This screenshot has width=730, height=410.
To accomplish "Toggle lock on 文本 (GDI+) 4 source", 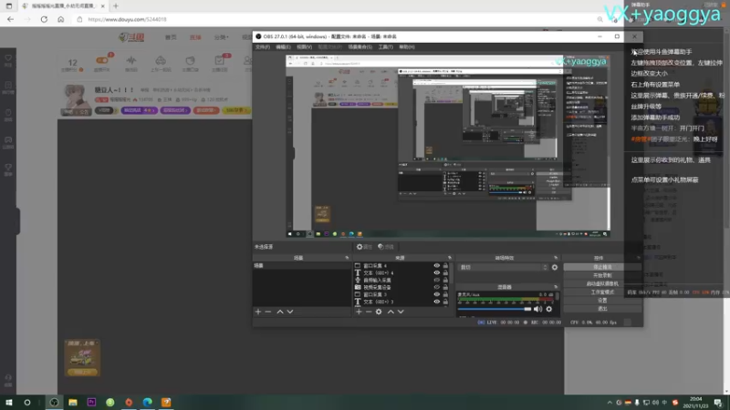I will tap(445, 272).
